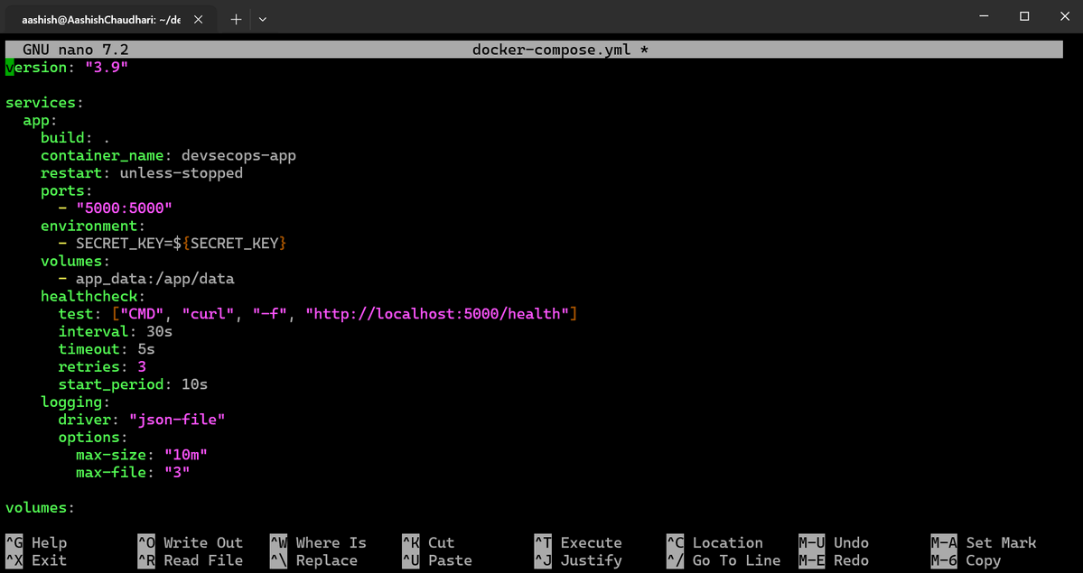
Task: Click the environment: key
Action: click(93, 226)
